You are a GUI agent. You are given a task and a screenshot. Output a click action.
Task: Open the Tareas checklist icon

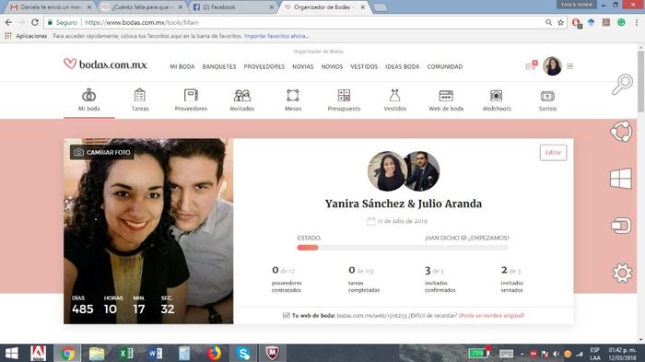click(x=140, y=96)
